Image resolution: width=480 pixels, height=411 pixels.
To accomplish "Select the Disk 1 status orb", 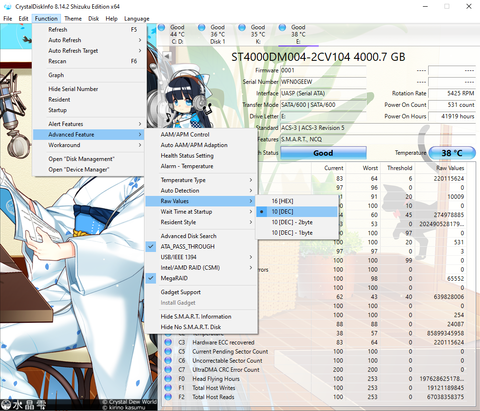I will [202, 28].
